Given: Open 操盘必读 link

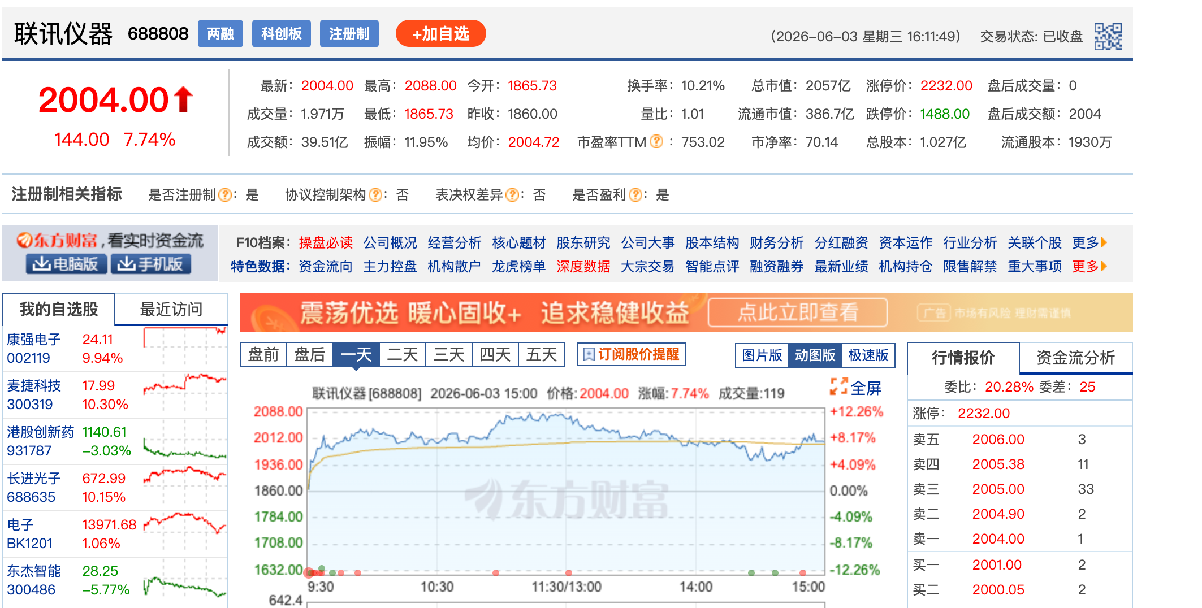Looking at the screenshot, I should point(326,242).
